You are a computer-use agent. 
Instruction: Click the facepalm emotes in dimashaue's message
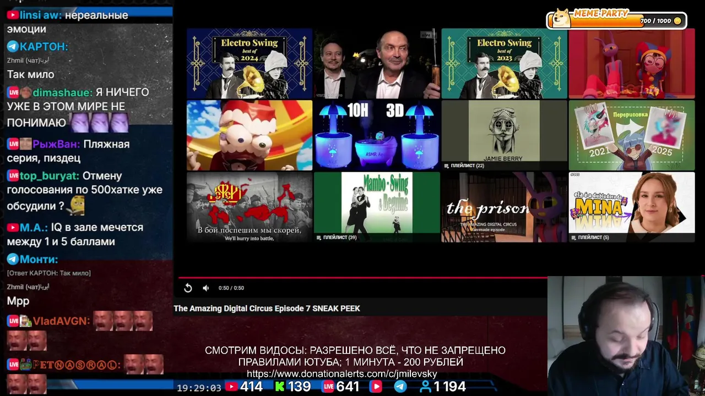99,122
